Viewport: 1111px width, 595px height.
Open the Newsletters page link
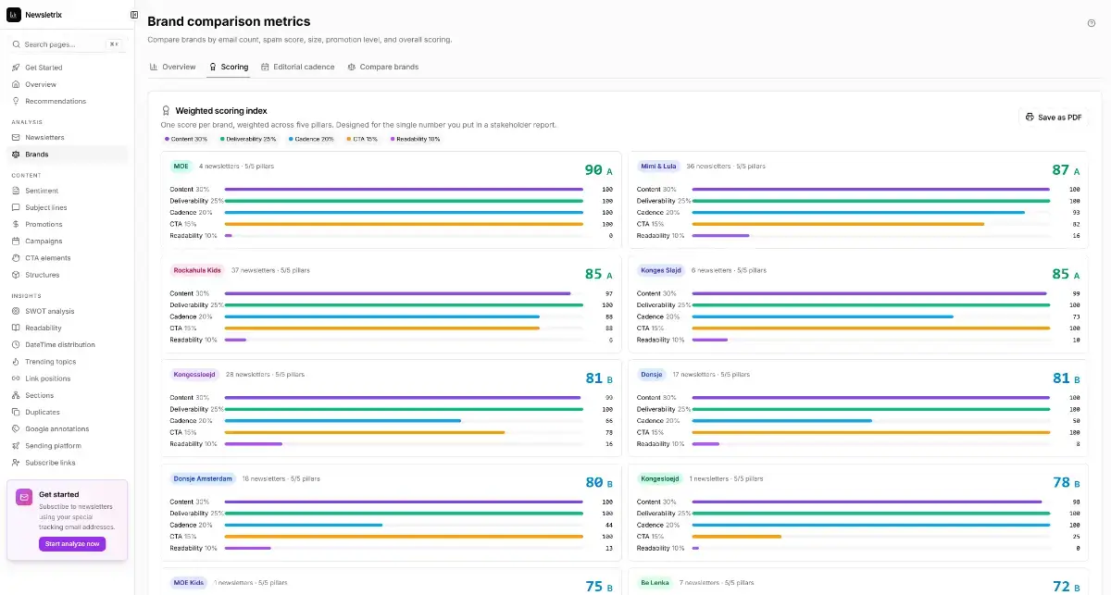(44, 137)
